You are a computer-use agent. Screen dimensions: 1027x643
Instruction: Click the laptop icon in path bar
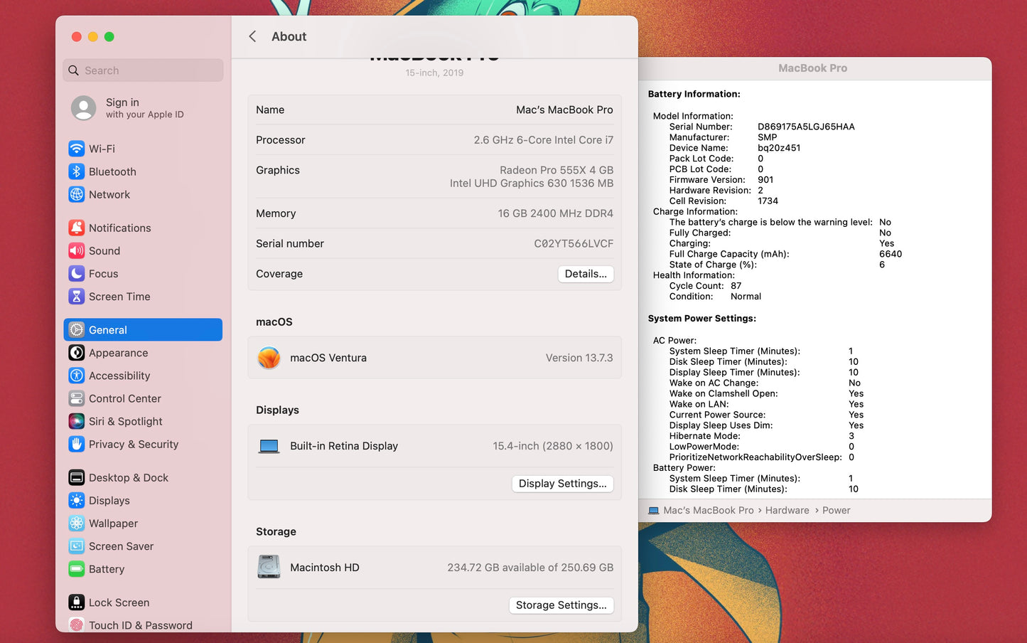coord(653,510)
